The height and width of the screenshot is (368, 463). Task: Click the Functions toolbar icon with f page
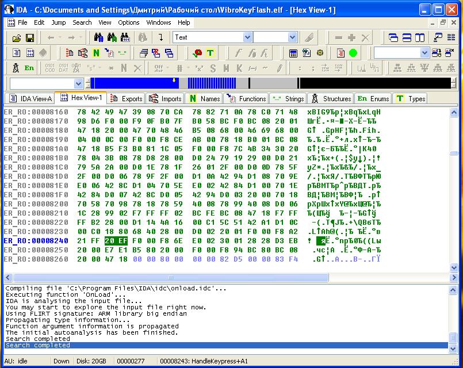pyautogui.click(x=109, y=53)
